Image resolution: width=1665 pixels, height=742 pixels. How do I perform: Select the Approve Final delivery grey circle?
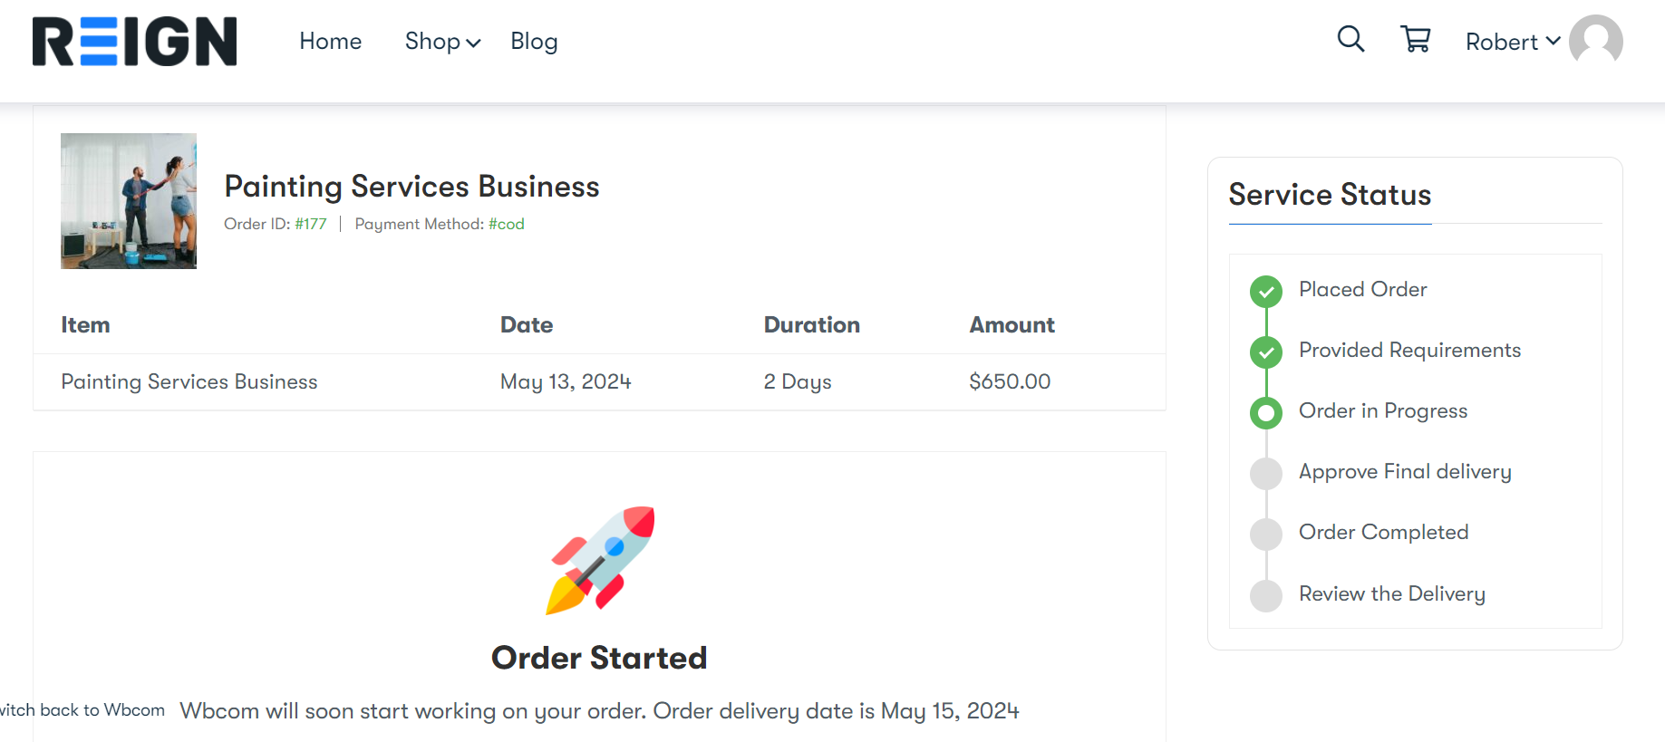(1266, 473)
